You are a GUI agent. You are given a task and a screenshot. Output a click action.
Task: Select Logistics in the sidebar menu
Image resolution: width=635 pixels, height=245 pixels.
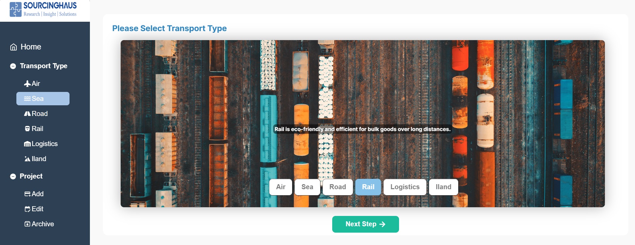43,144
